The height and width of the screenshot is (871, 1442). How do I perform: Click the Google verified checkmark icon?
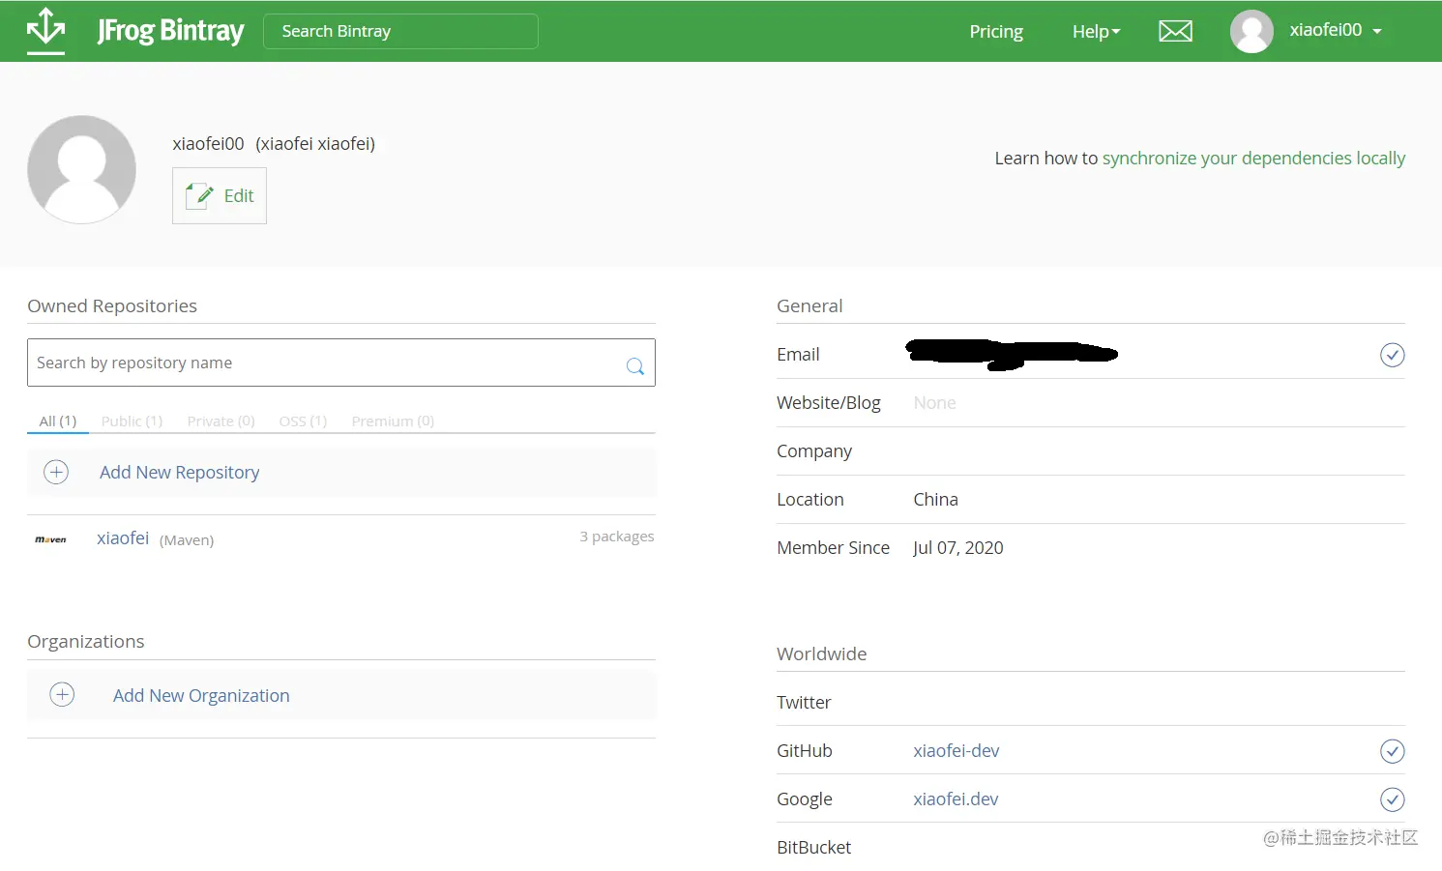[x=1392, y=799]
